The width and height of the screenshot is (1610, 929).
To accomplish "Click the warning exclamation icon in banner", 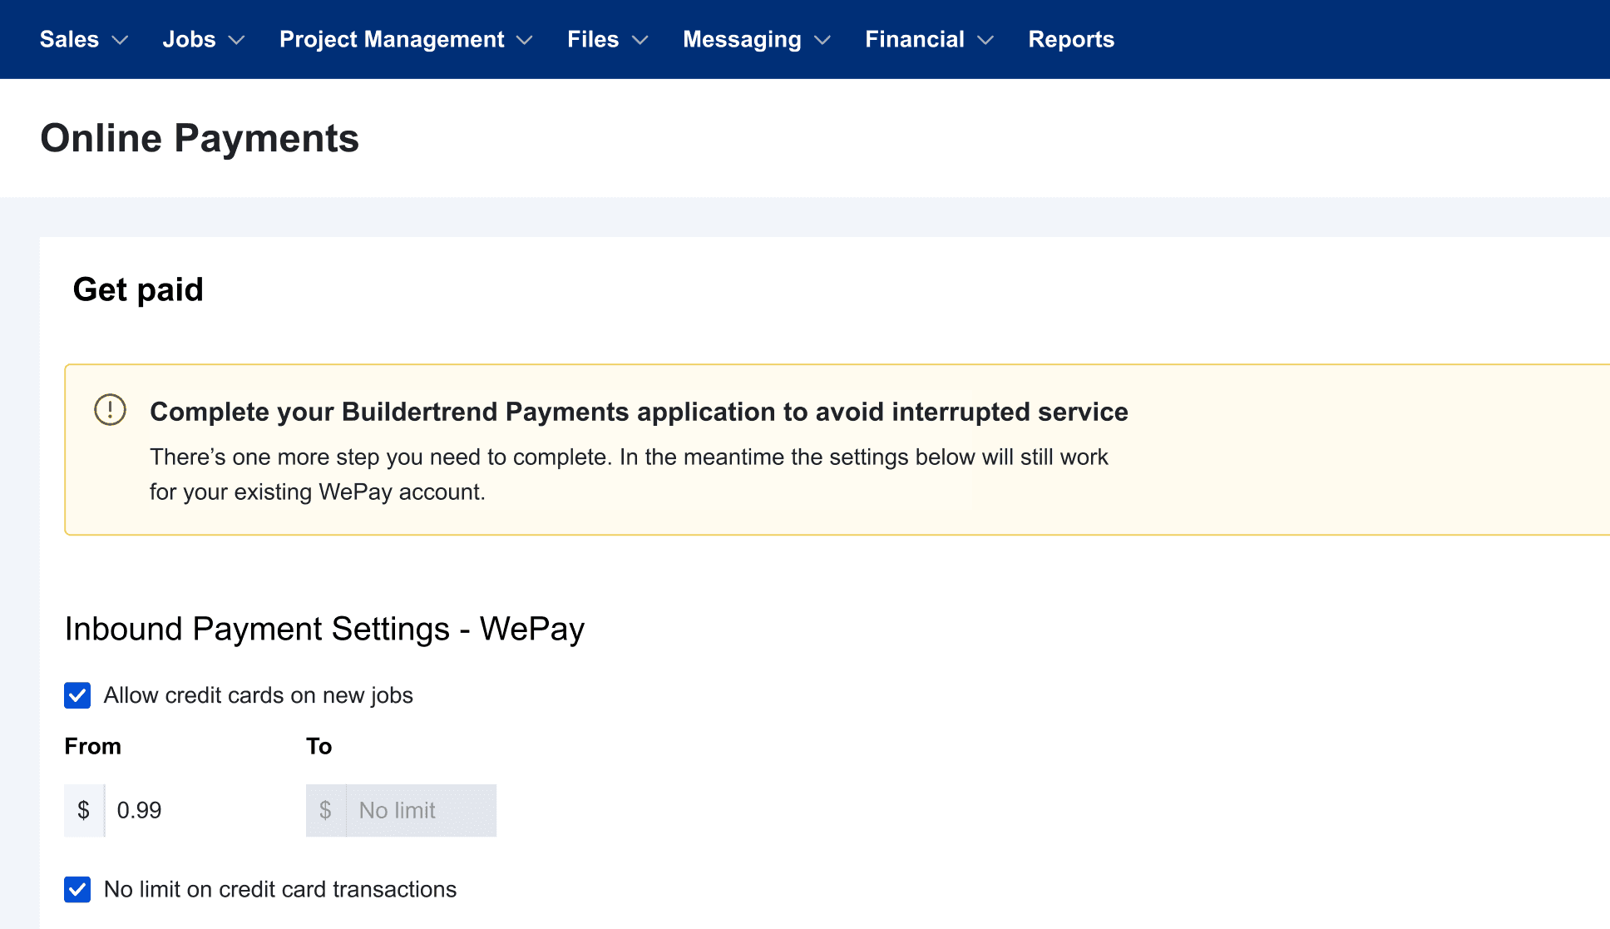I will [x=110, y=410].
